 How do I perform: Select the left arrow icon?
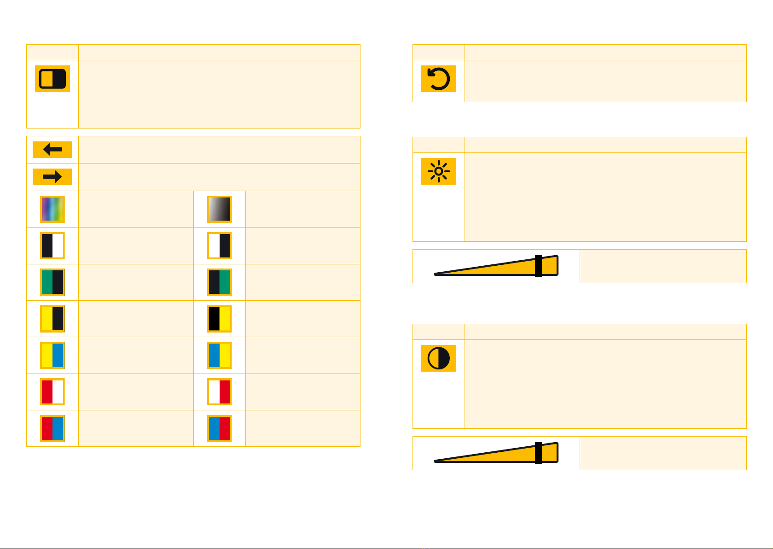(x=52, y=149)
